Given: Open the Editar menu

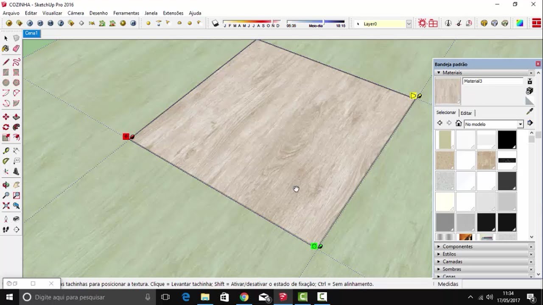Looking at the screenshot, I should tap(31, 13).
